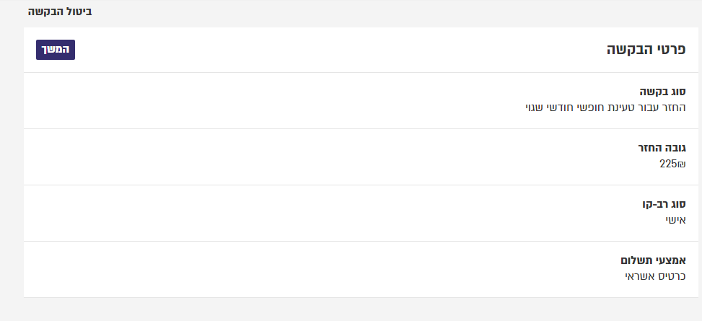Select the החזר עבור טעינת חופשי חודשי שגוי text
The image size is (702, 321).
tap(605, 107)
